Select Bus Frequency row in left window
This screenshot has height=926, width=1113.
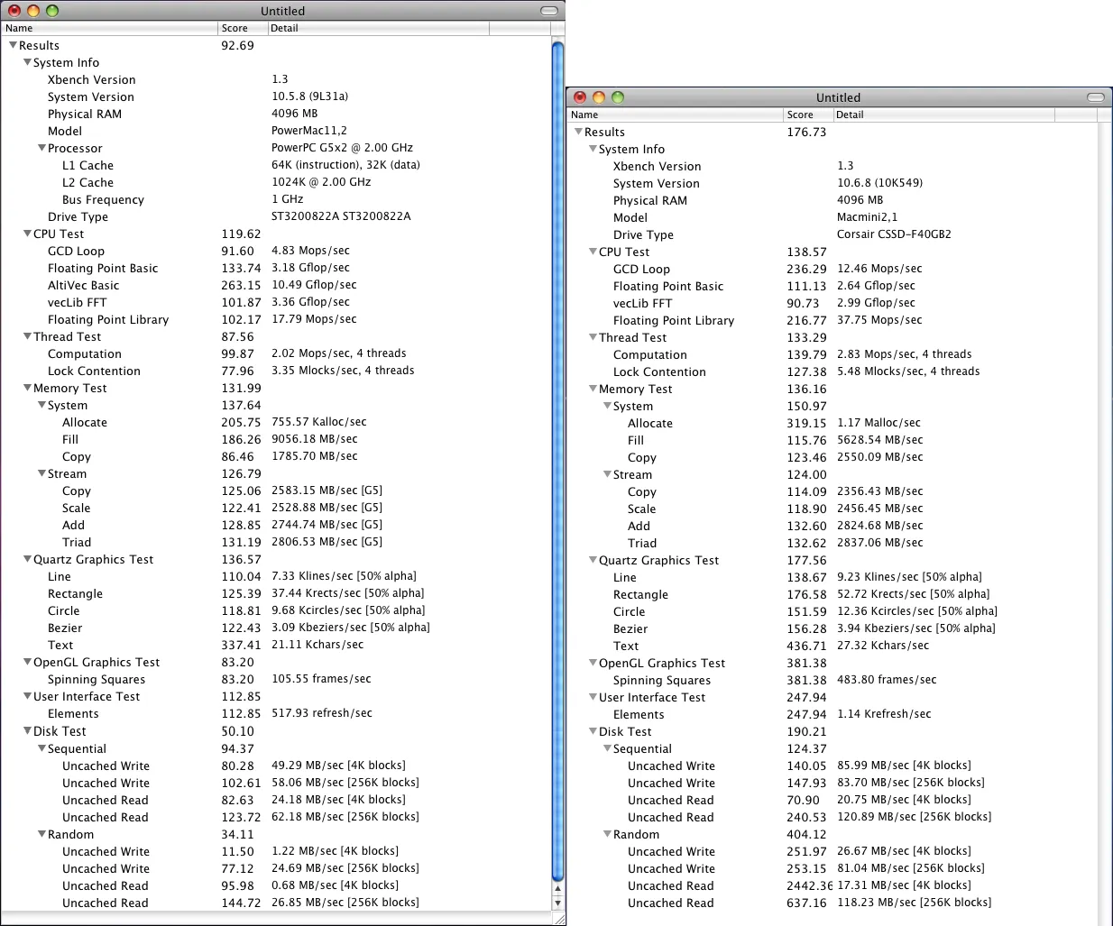click(275, 199)
